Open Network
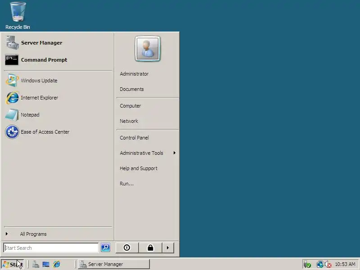360x270 pixels. tap(129, 121)
